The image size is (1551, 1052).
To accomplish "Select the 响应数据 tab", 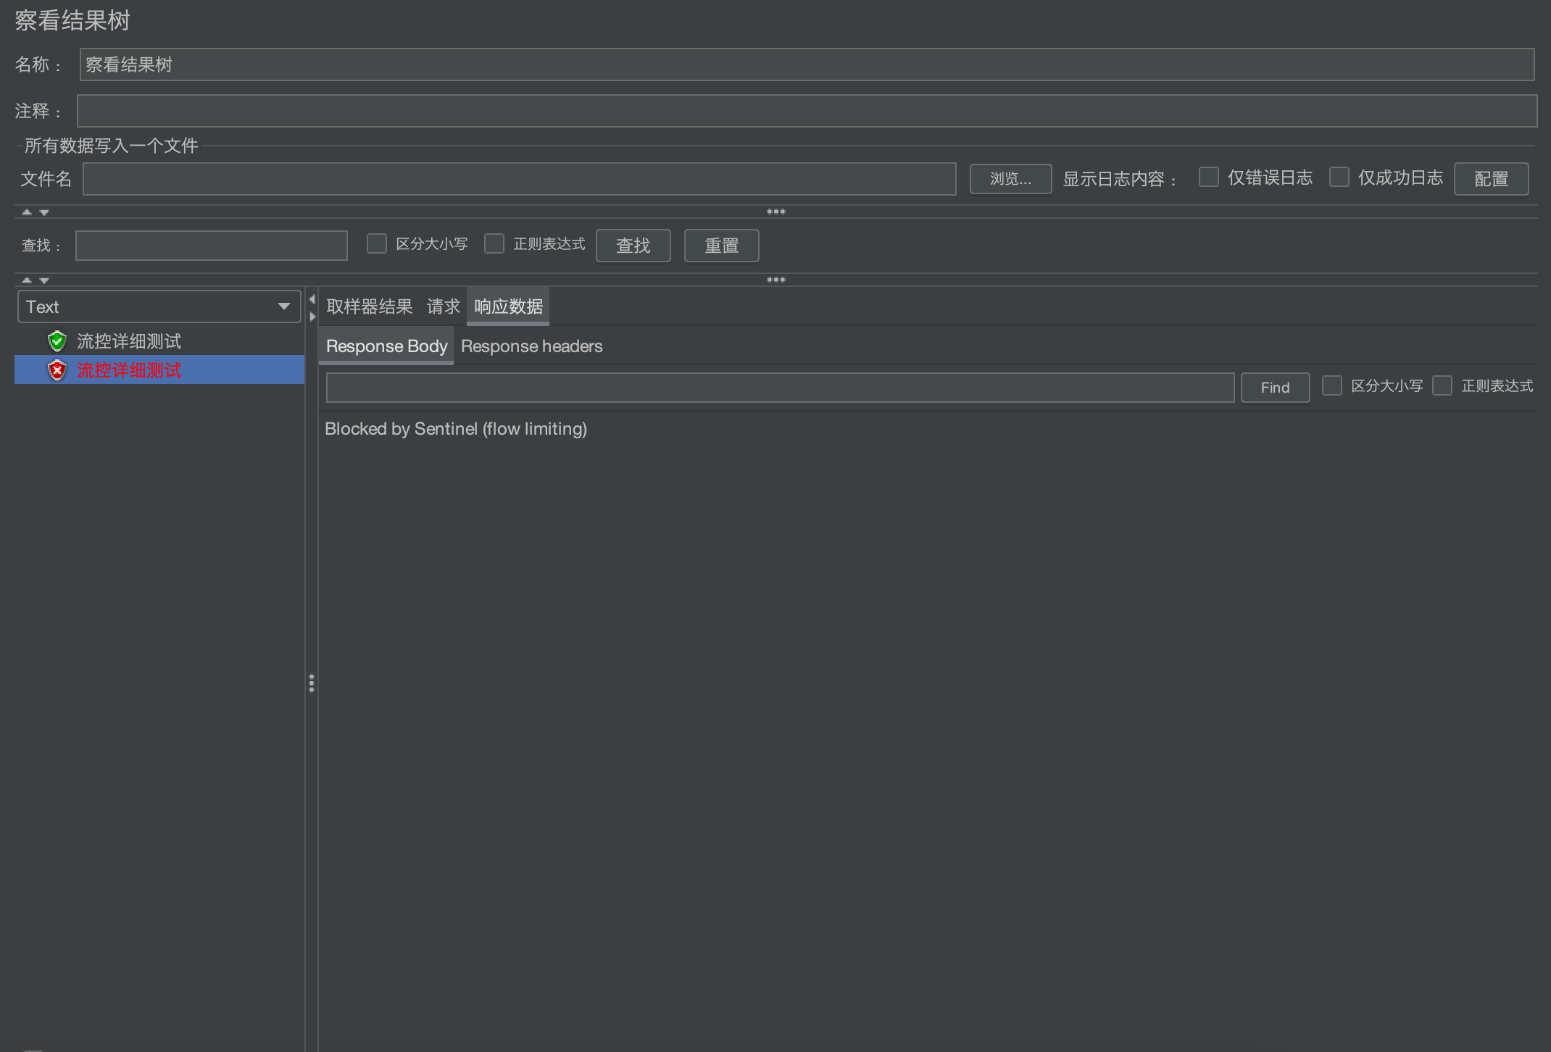I will point(508,306).
